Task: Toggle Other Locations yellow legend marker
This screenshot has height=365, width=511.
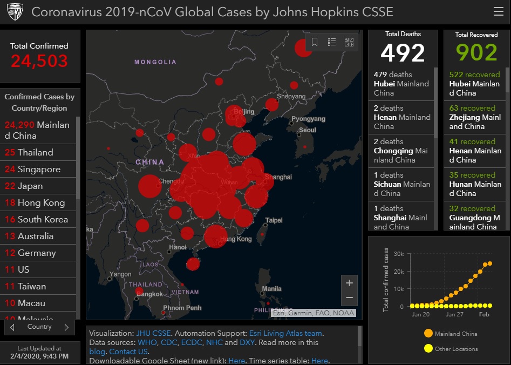Action: 428,348
